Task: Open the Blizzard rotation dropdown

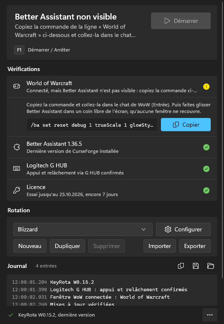Action: [83, 229]
